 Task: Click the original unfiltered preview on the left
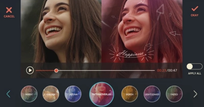[x=61, y=30]
